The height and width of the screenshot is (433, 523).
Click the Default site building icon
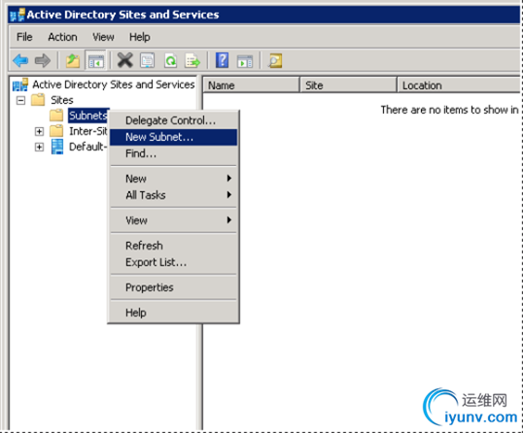click(57, 147)
